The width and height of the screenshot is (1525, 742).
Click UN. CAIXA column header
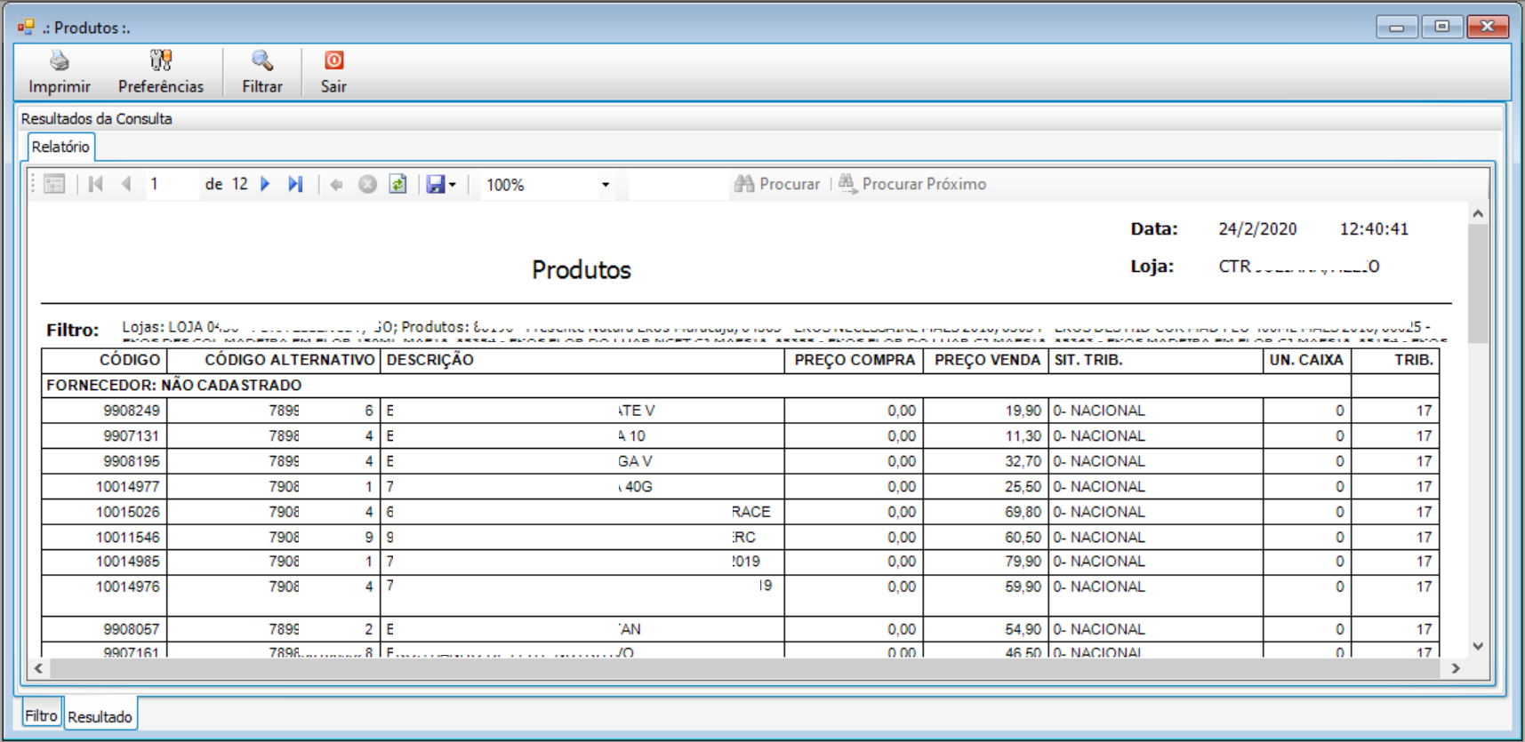(1307, 360)
